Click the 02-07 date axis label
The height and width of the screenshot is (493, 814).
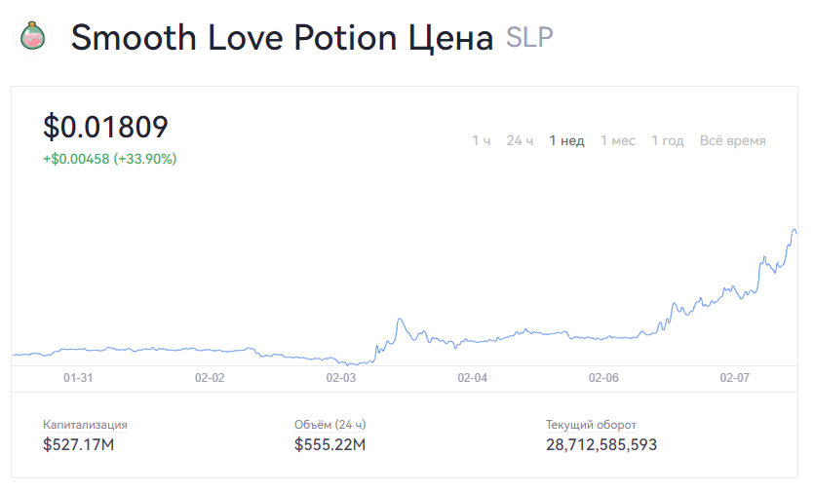click(x=734, y=377)
